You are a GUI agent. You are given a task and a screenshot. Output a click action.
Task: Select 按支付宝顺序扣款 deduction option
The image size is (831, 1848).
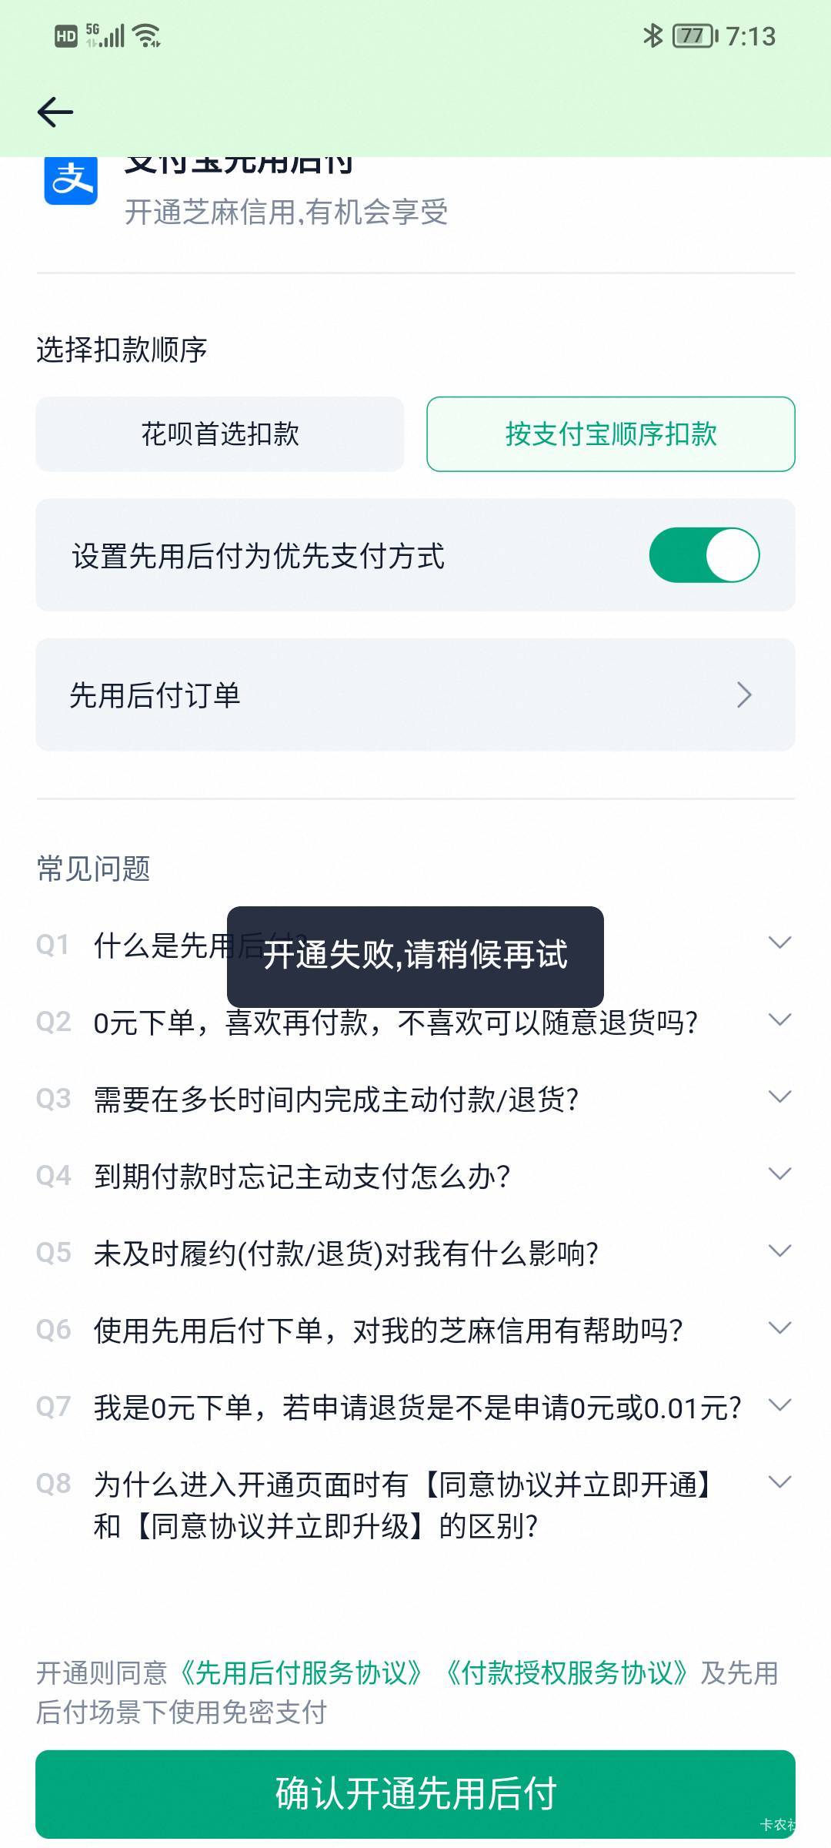coord(611,434)
